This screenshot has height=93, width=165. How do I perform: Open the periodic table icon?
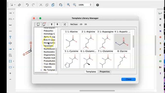click(160, 13)
